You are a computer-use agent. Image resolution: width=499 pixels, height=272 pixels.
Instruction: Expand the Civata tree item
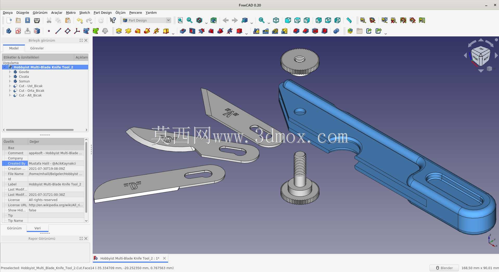pyautogui.click(x=10, y=77)
